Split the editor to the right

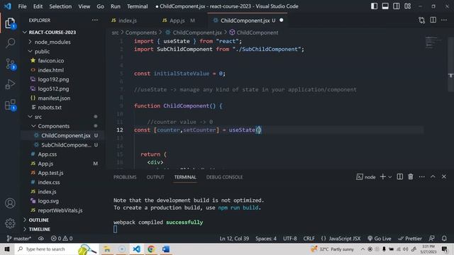[433, 21]
